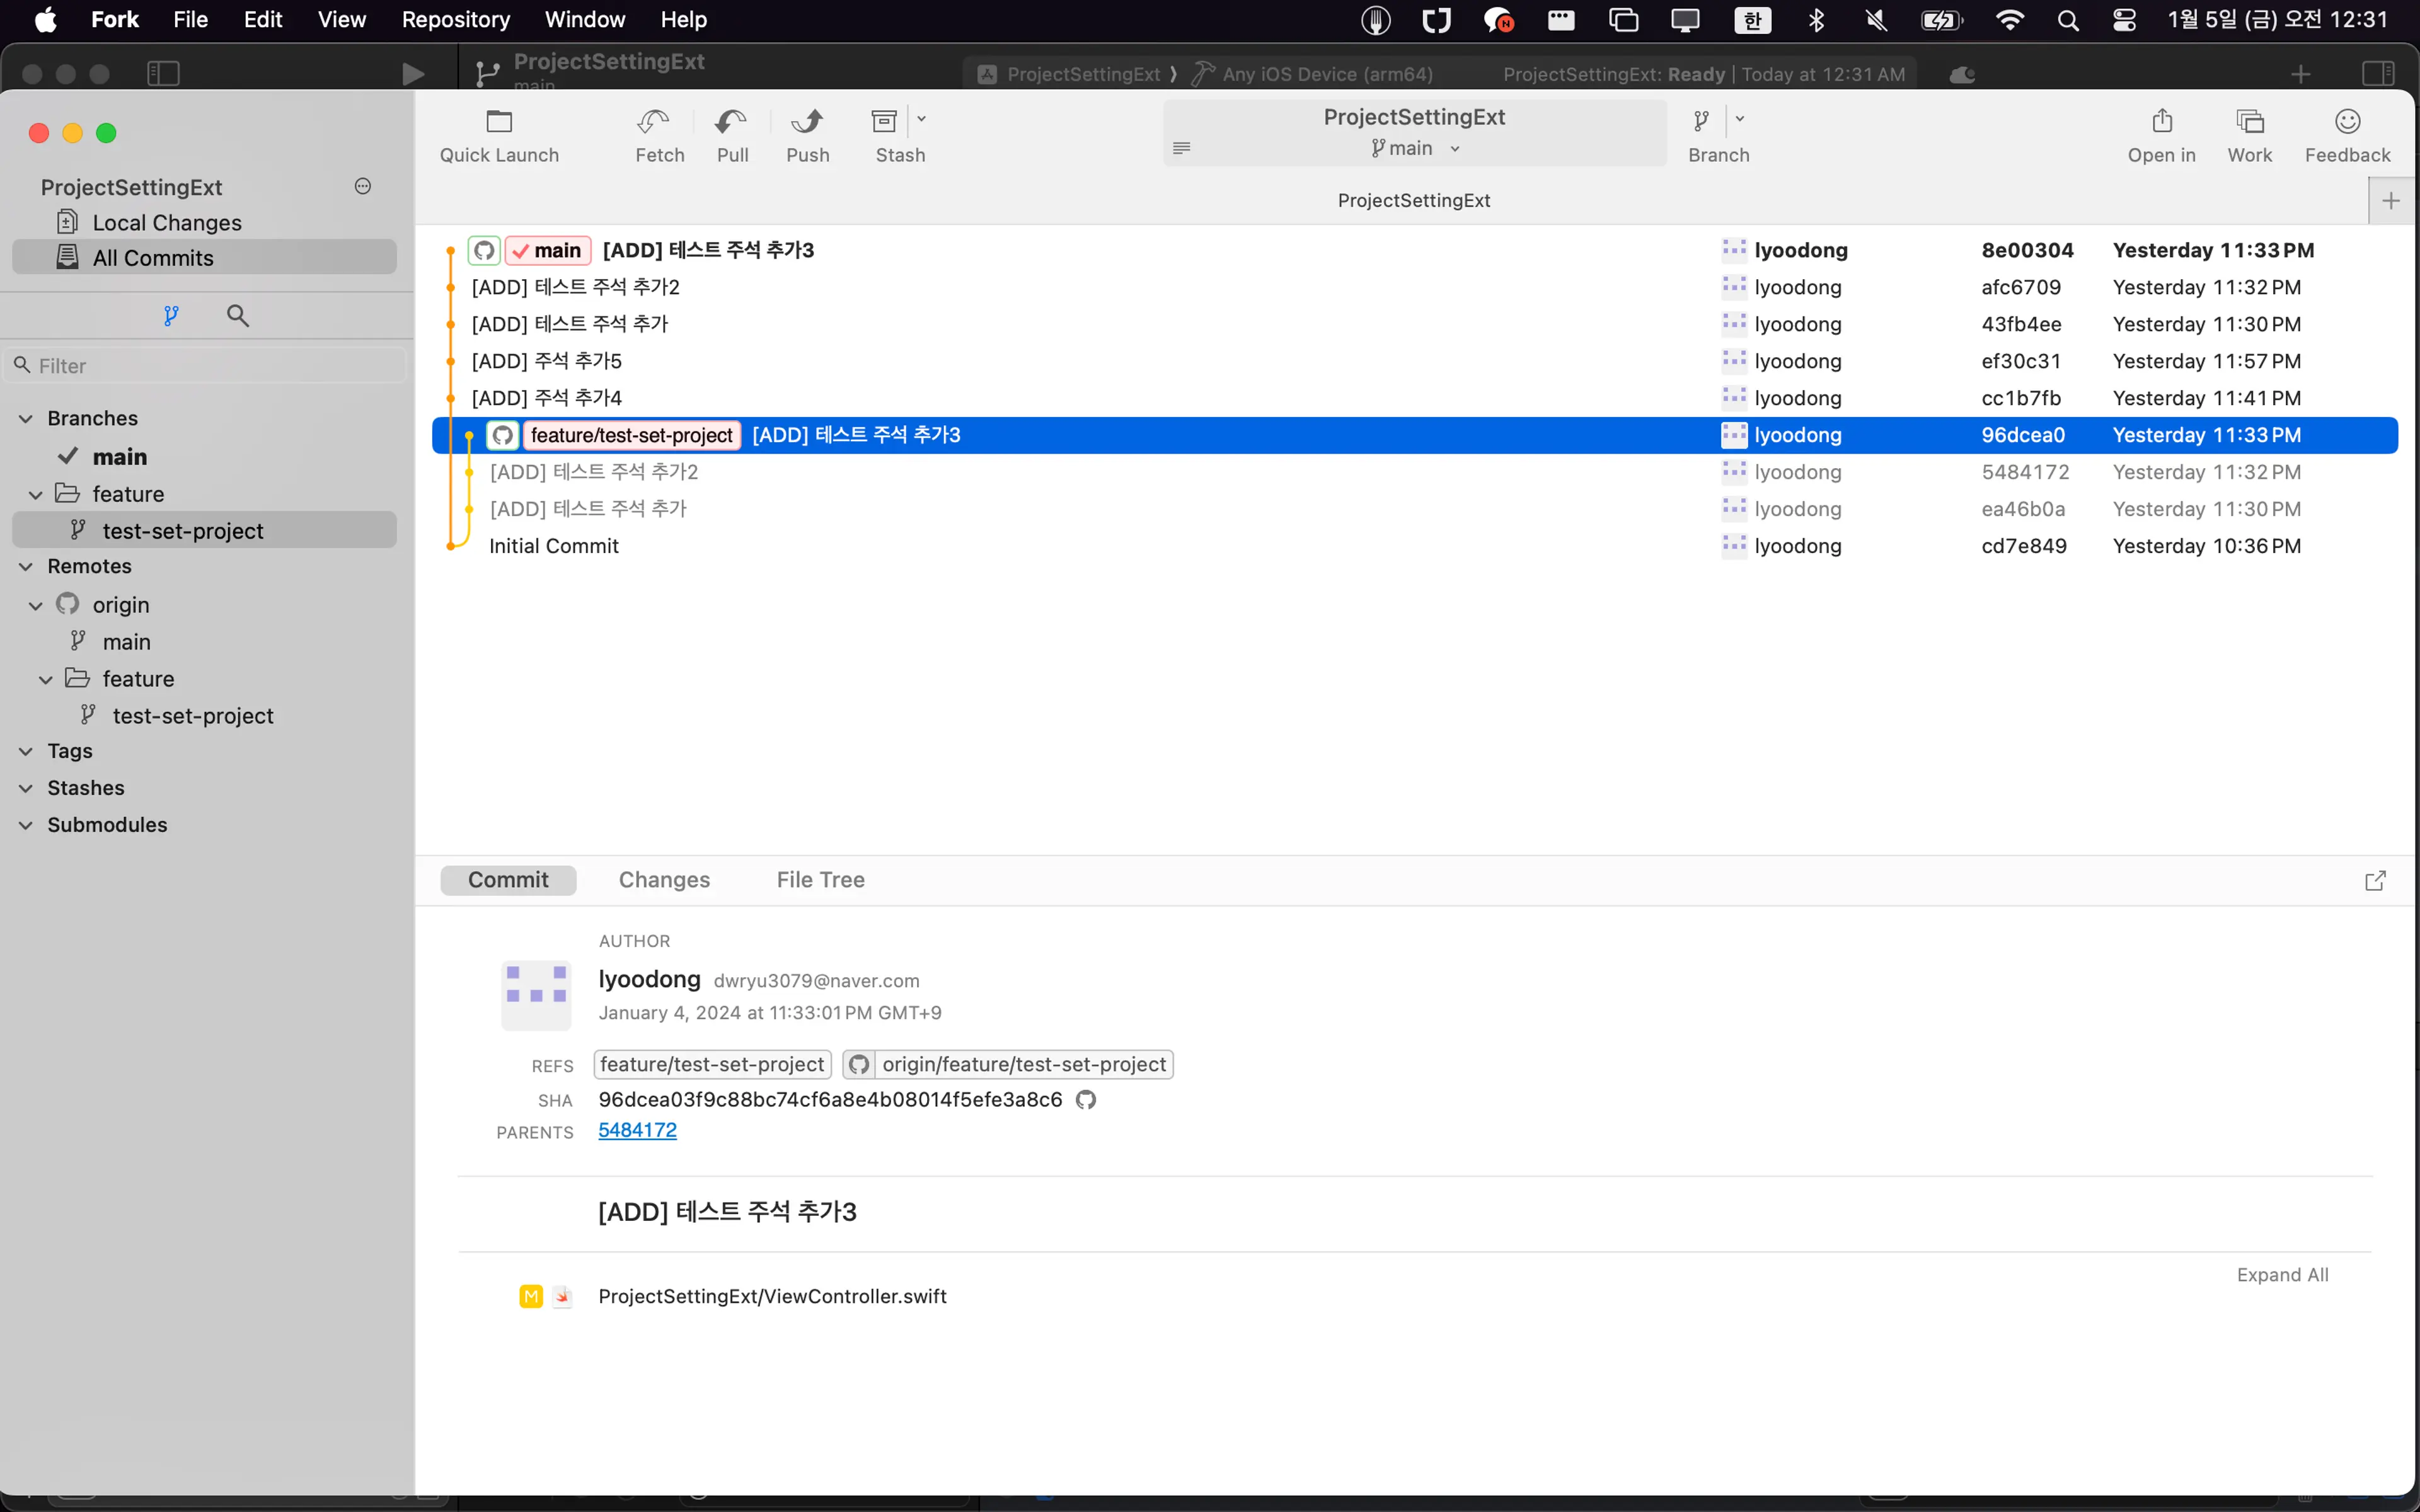Open ProjectSettingExt/ViewController.swift file entry
Image resolution: width=2420 pixels, height=1512 pixels.
point(772,1297)
